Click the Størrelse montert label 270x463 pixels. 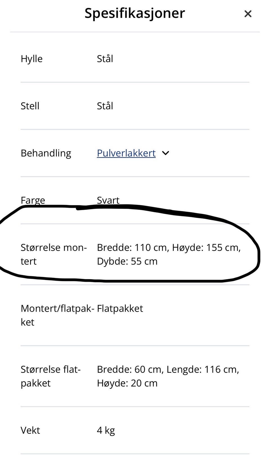[54, 254]
